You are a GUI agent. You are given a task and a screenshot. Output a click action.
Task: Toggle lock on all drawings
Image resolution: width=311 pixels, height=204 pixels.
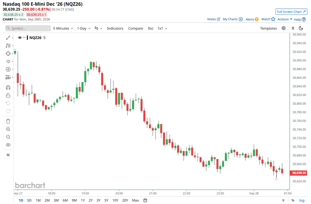point(8,95)
